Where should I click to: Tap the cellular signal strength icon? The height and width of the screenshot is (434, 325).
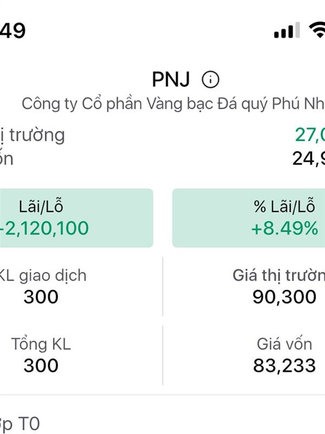(x=287, y=30)
